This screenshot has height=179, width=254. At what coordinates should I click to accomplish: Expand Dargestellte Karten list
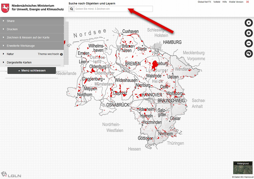coord(19,62)
